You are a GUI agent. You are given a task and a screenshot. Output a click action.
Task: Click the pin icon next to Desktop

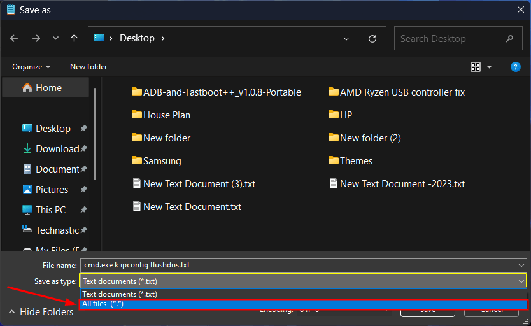click(x=83, y=129)
